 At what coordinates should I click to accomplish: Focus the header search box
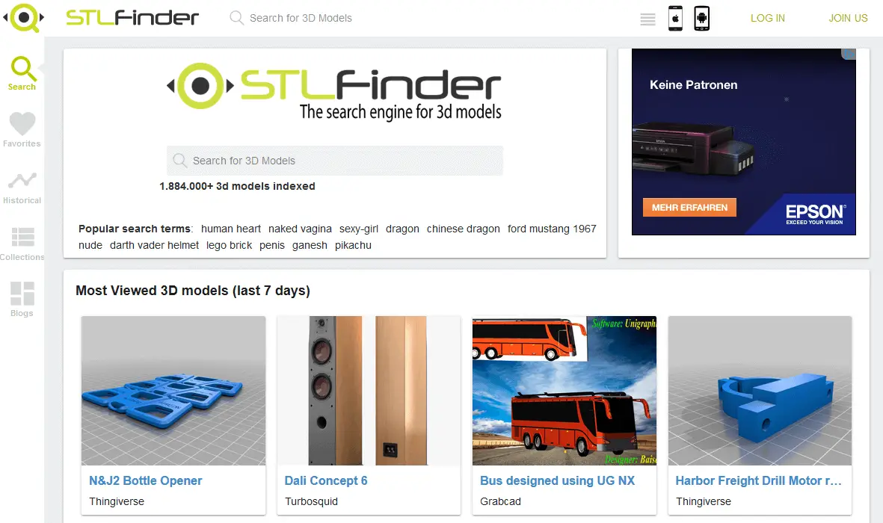click(x=300, y=18)
